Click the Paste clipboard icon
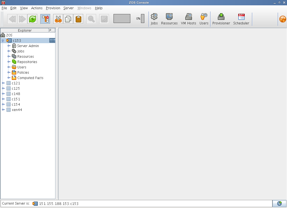 [x=78, y=19]
